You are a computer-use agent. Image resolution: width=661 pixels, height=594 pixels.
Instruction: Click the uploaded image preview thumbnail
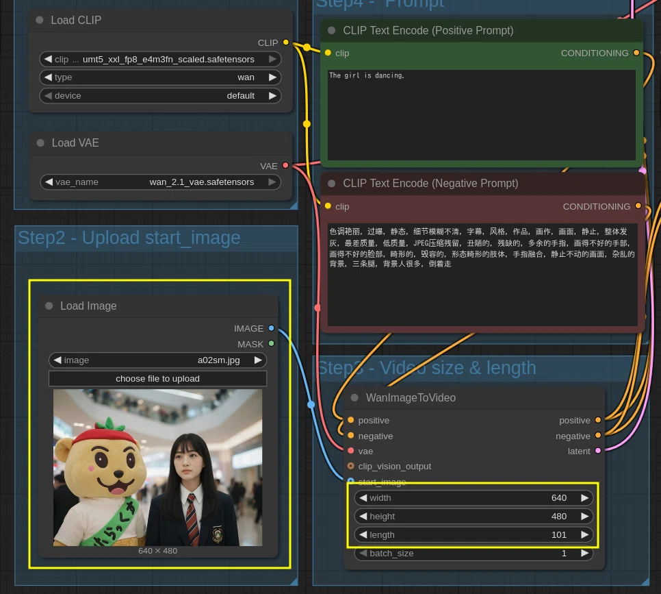(x=157, y=467)
